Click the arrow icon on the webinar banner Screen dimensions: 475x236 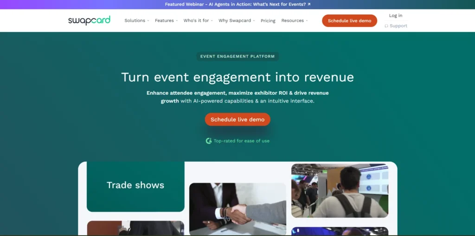click(x=308, y=4)
